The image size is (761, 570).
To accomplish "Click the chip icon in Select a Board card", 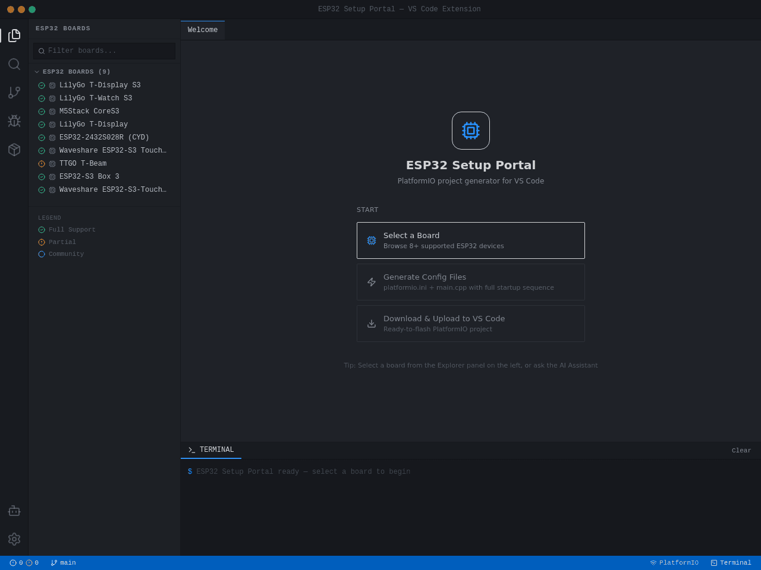I will [x=372, y=240].
